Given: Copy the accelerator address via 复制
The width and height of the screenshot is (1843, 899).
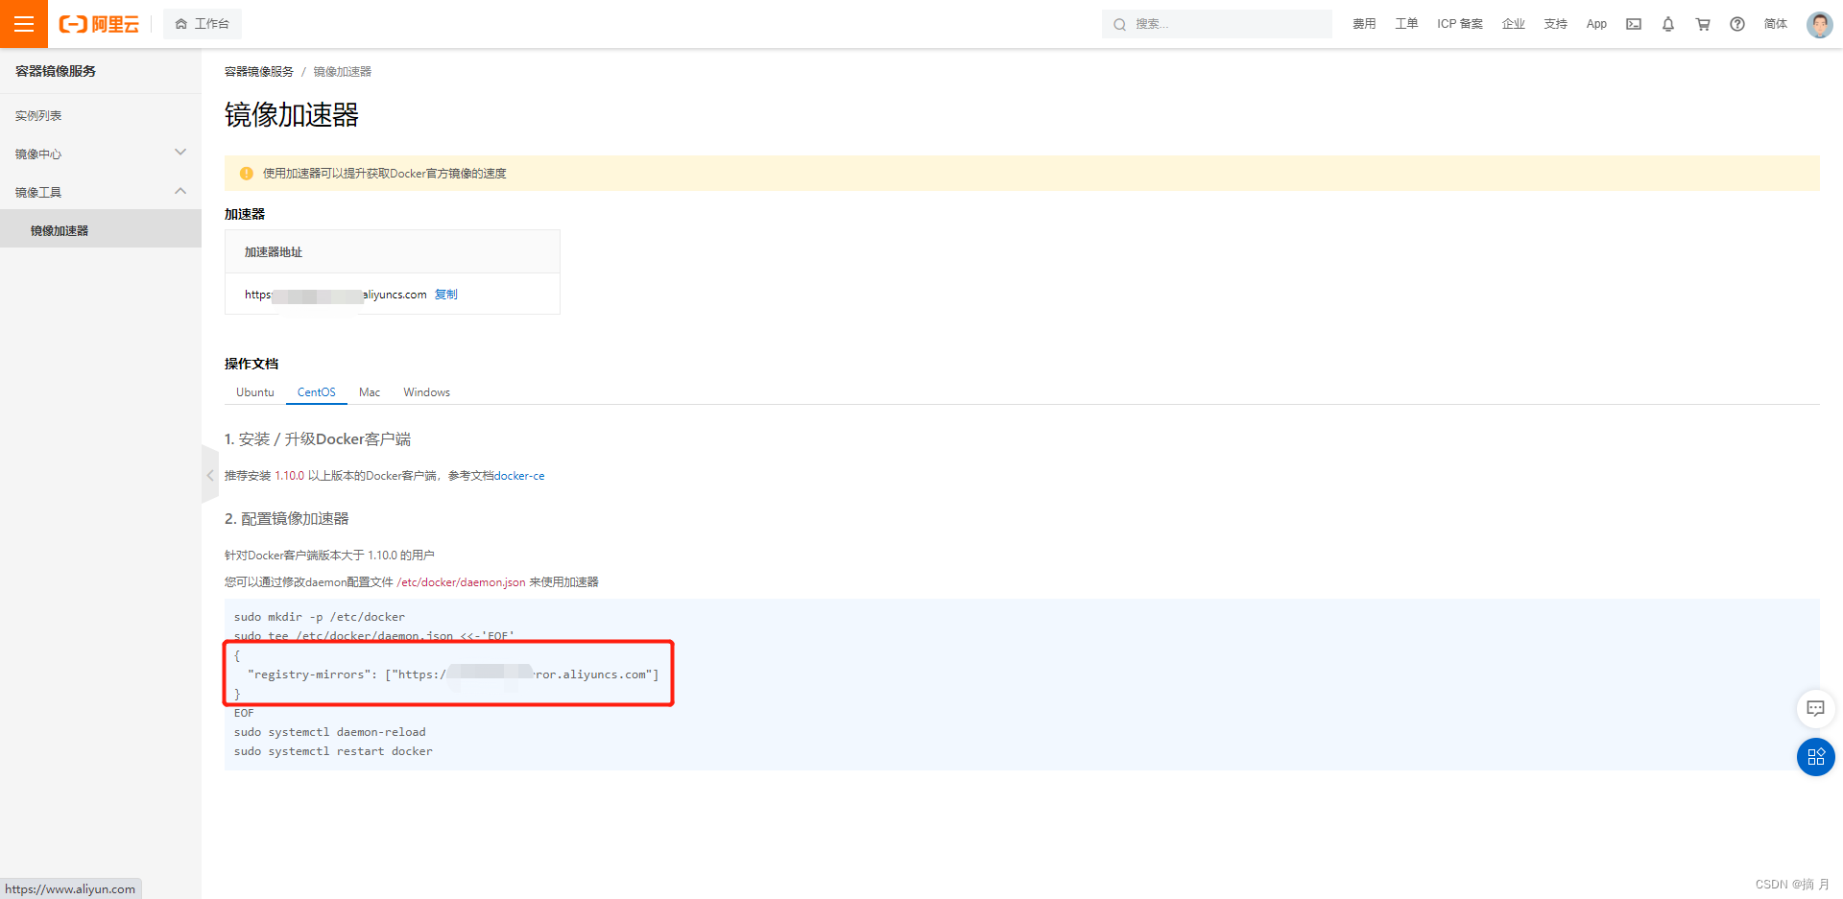Looking at the screenshot, I should click(x=446, y=295).
